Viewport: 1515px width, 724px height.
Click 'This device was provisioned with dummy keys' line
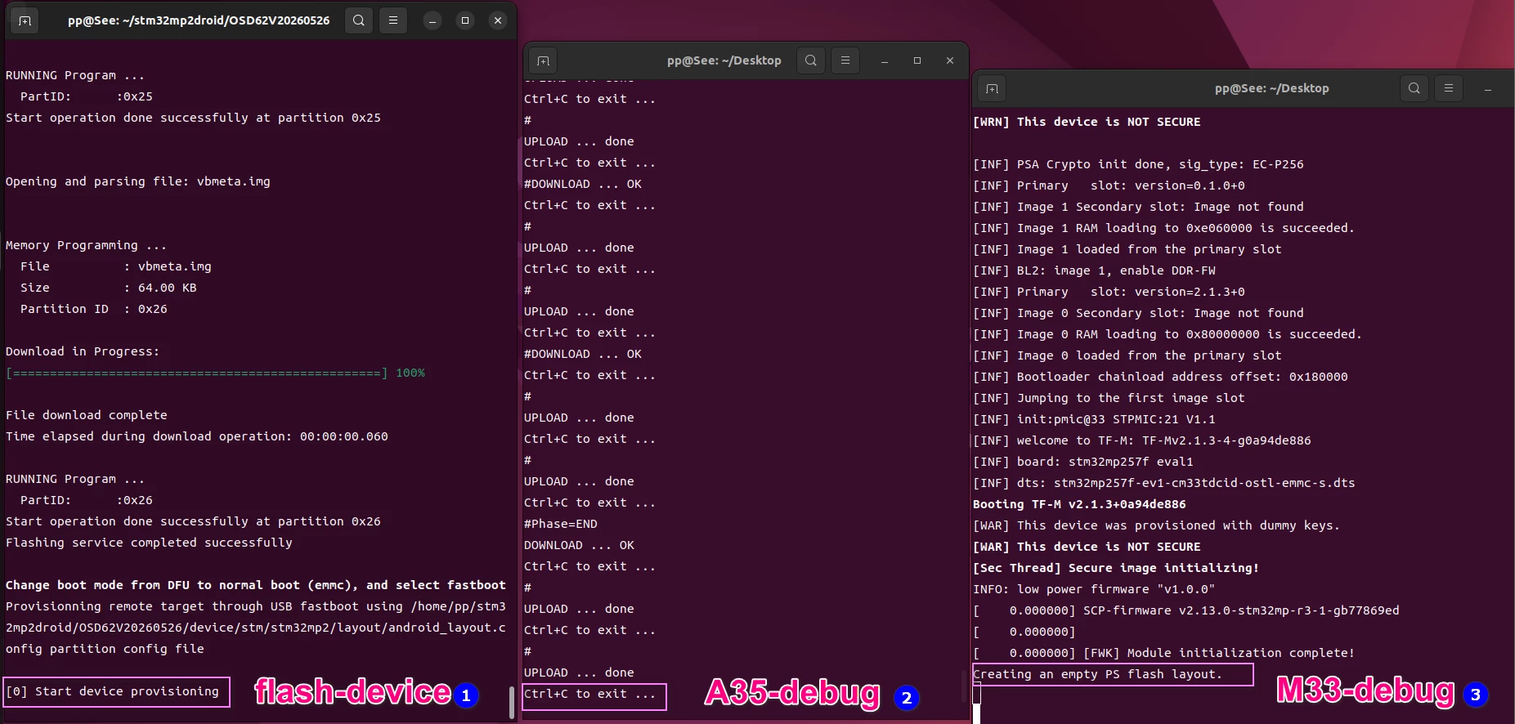(1157, 525)
